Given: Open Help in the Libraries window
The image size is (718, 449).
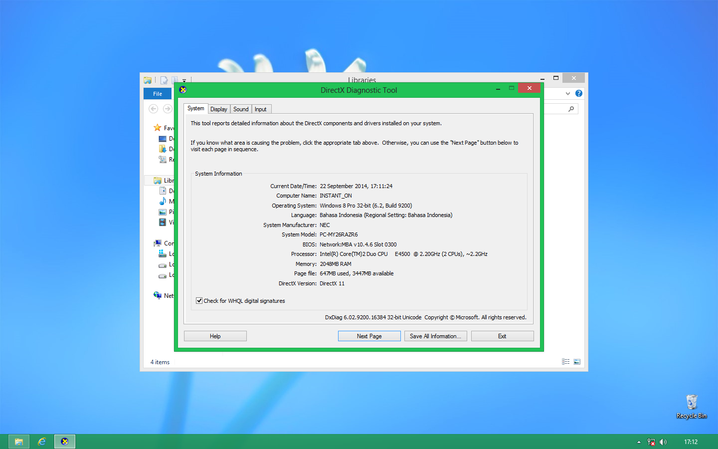Looking at the screenshot, I should (x=578, y=93).
